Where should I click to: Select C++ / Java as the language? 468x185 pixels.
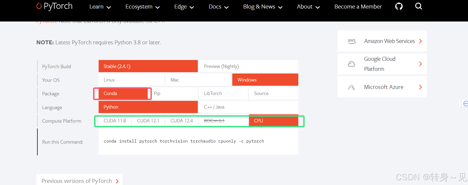click(248, 107)
